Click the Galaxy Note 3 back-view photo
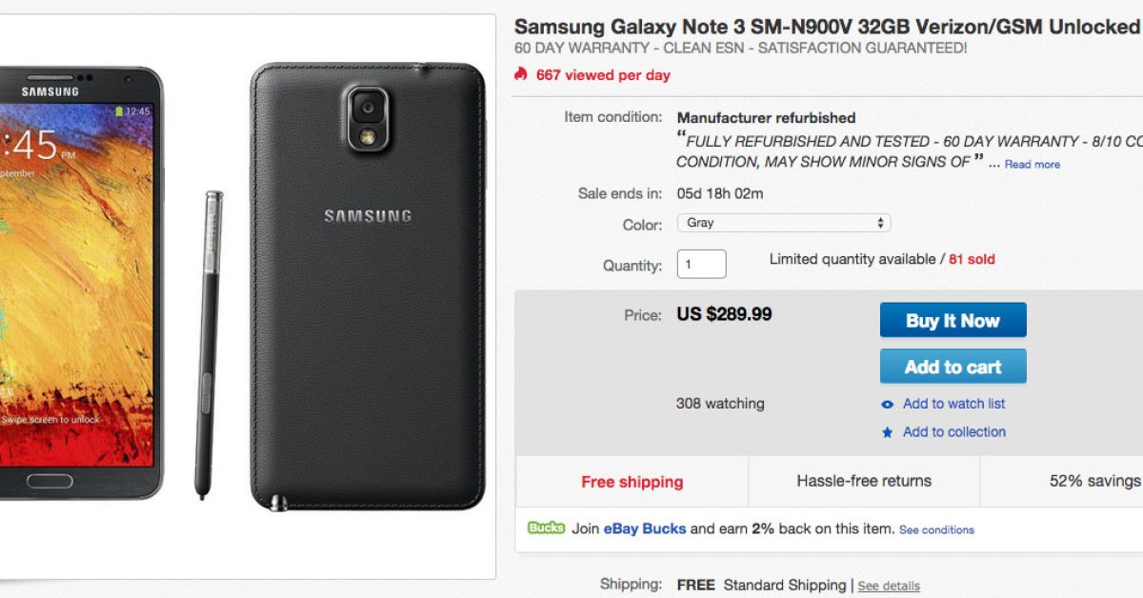This screenshot has width=1143, height=598. (369, 286)
